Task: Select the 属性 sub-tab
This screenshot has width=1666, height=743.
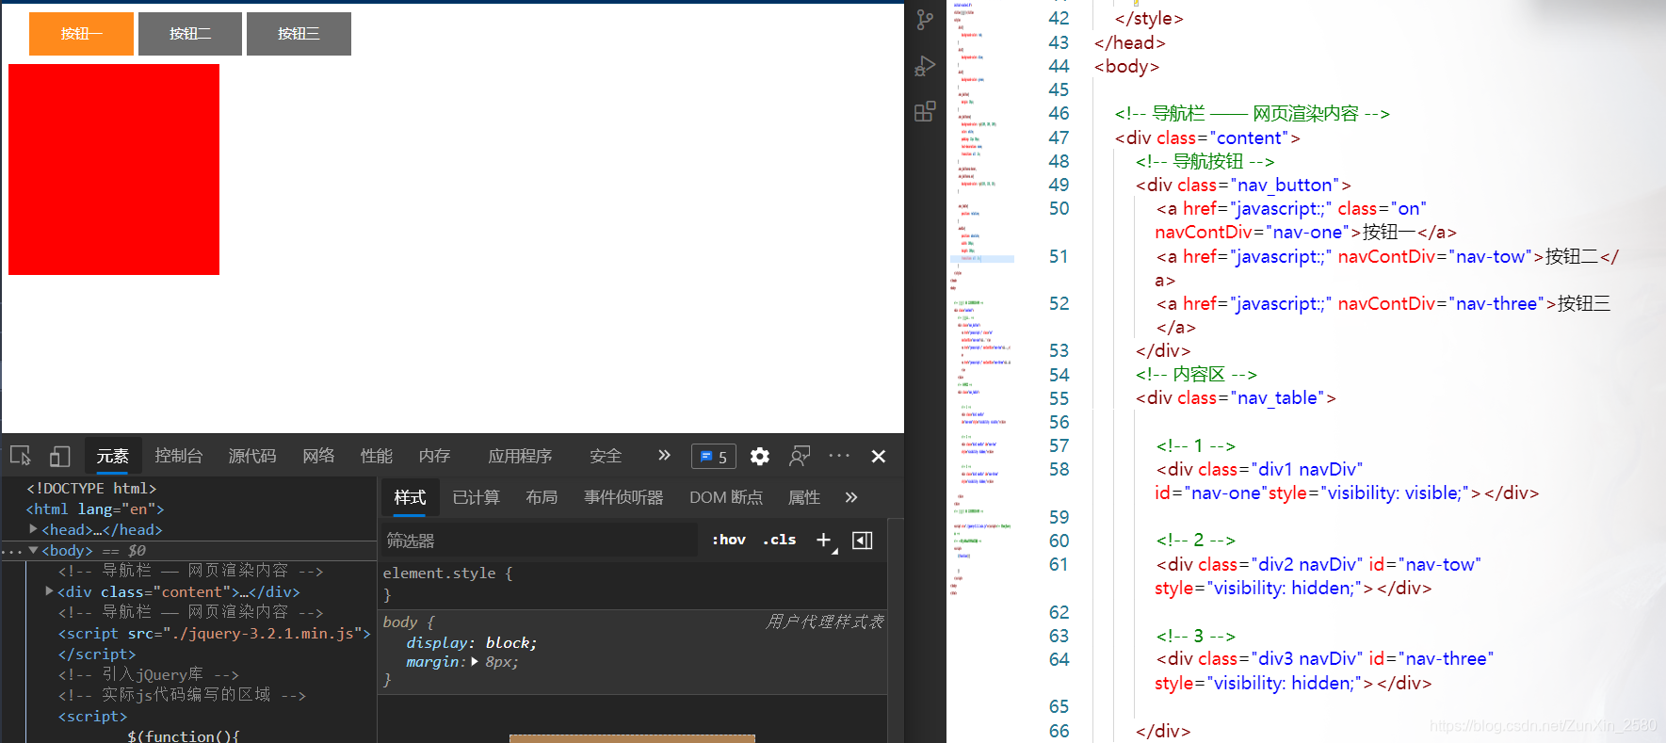Action: point(803,497)
